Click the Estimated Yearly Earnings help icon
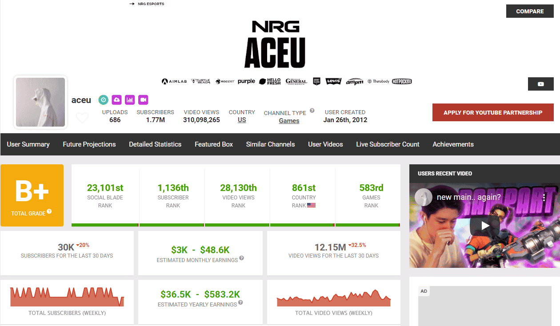Screen dimensions: 560x326 click(x=240, y=302)
